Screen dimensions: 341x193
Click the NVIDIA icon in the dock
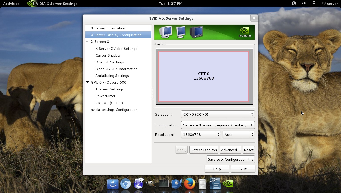pos(228,184)
